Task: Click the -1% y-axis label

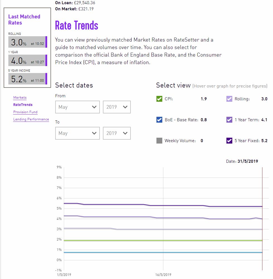Action: (x=58, y=270)
